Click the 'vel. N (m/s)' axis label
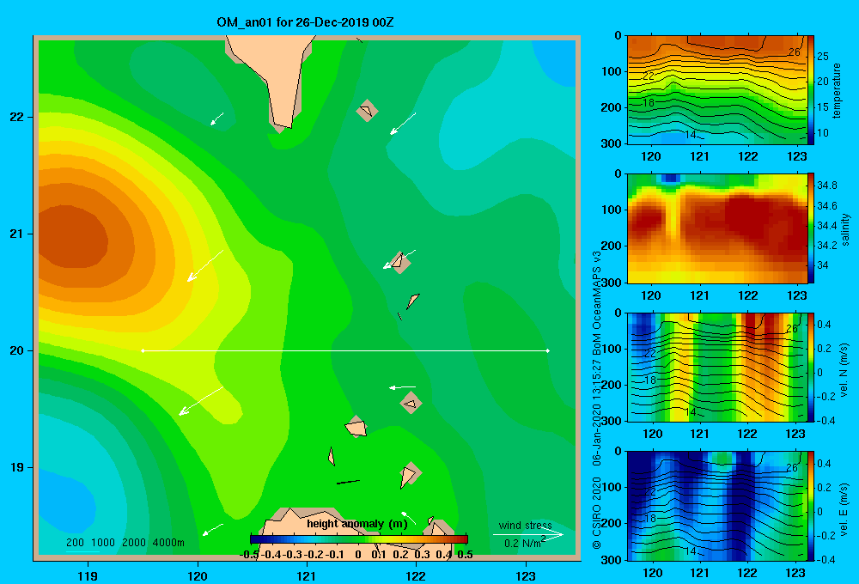 pos(844,370)
